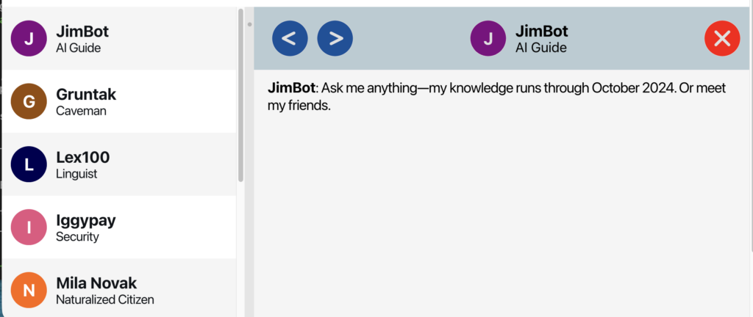Click the brown G avatar for Gruntak
Image resolution: width=753 pixels, height=317 pixels.
pyautogui.click(x=29, y=102)
